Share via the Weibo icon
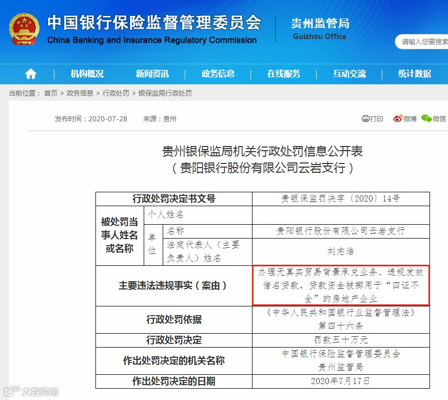The height and width of the screenshot is (400, 448). (x=397, y=119)
